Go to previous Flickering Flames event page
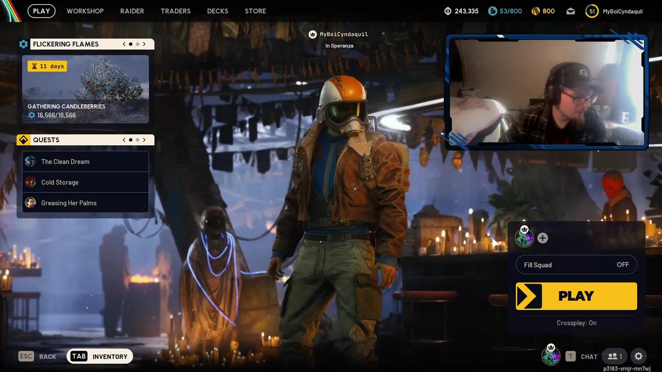662x372 pixels. pos(124,44)
